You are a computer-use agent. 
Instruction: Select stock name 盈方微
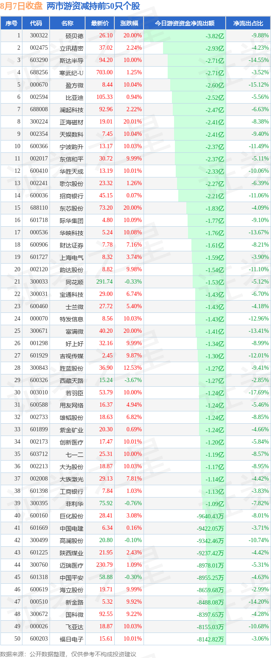click(x=75, y=85)
